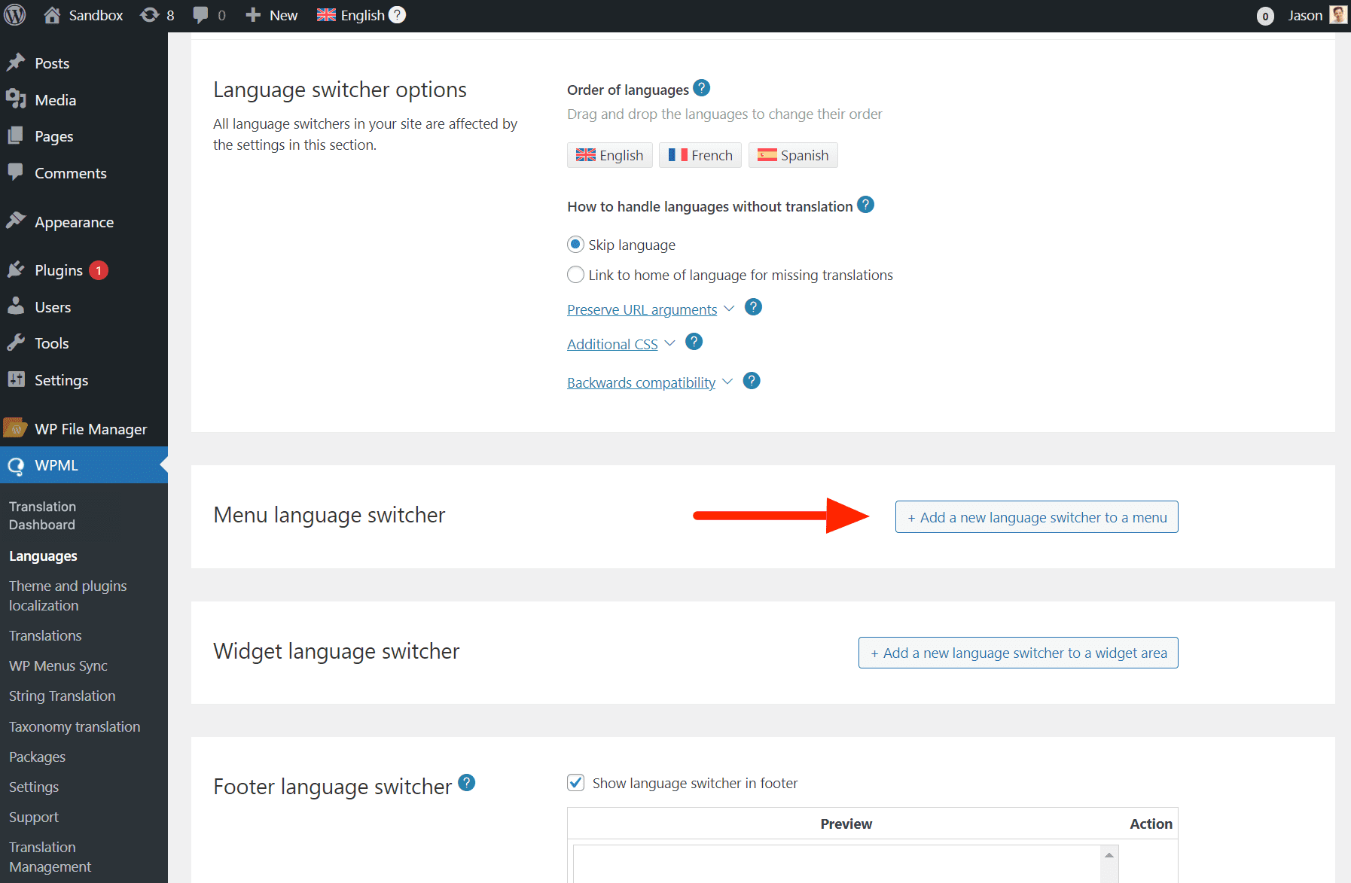
Task: Select the French language chip
Action: (700, 155)
